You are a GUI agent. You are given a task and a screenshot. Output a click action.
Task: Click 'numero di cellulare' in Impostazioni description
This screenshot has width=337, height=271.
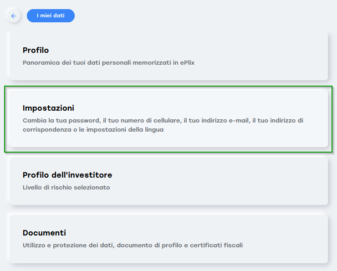[x=150, y=120]
